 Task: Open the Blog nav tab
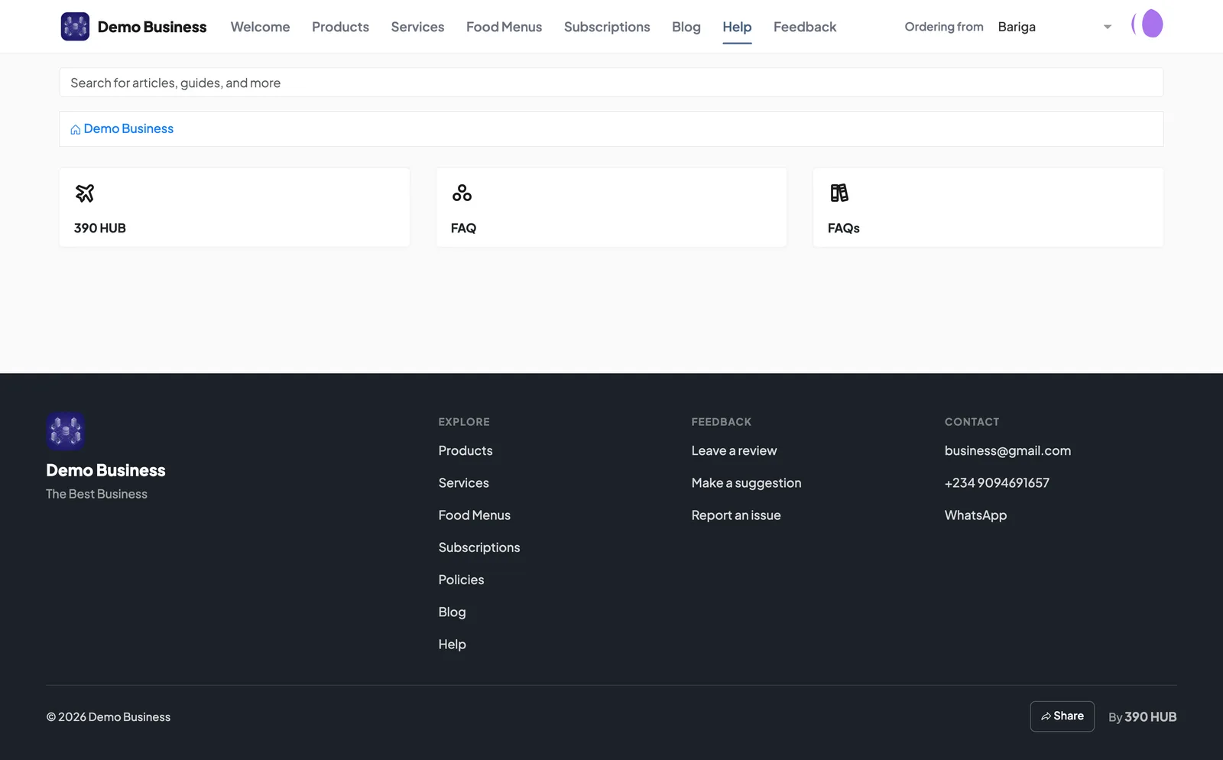pos(686,27)
